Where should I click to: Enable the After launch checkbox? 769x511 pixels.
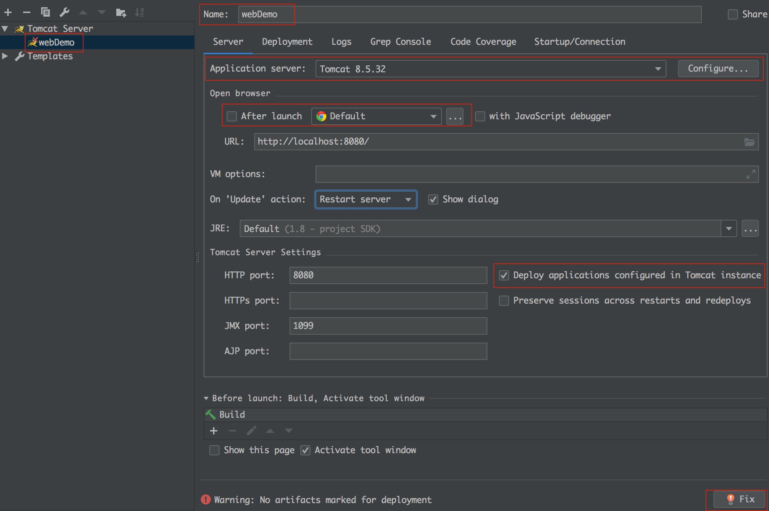231,116
